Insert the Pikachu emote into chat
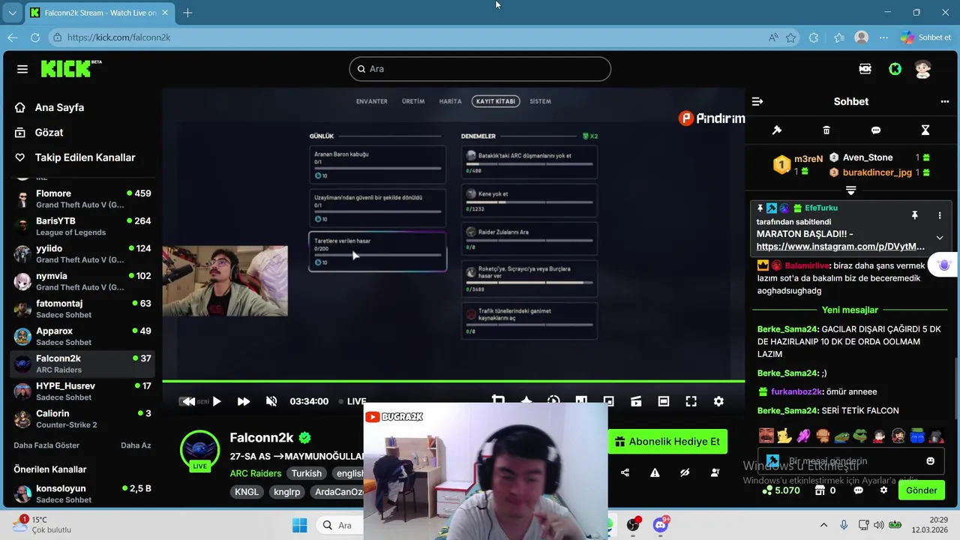 (784, 436)
